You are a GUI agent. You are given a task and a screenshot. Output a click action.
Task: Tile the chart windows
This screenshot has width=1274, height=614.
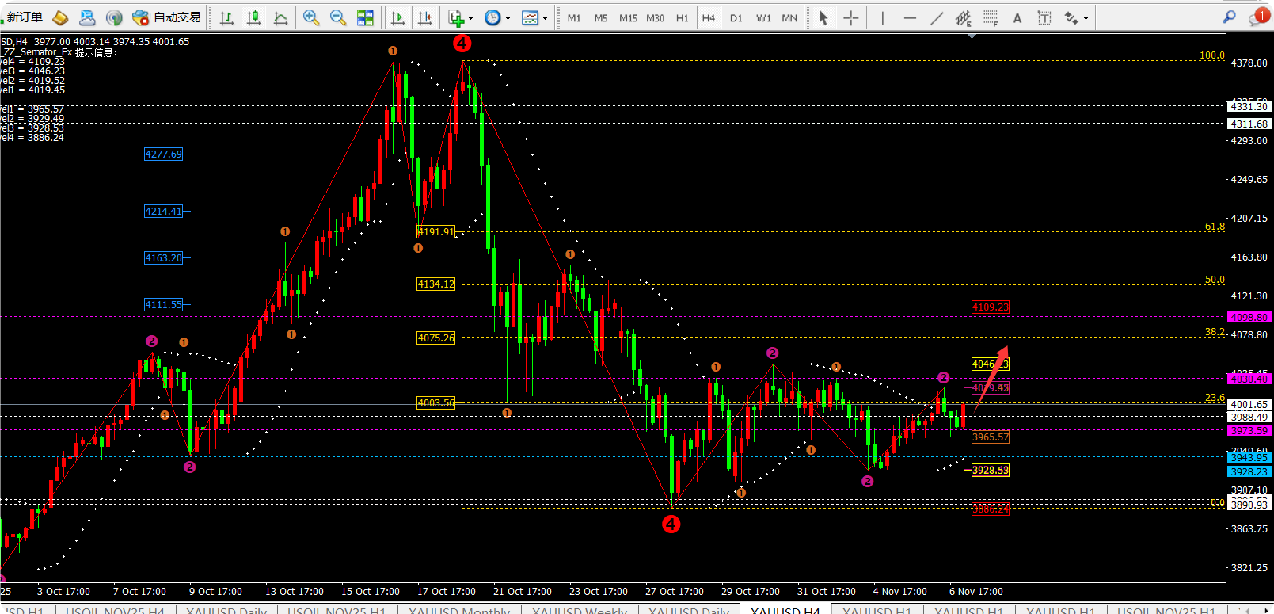365,17
